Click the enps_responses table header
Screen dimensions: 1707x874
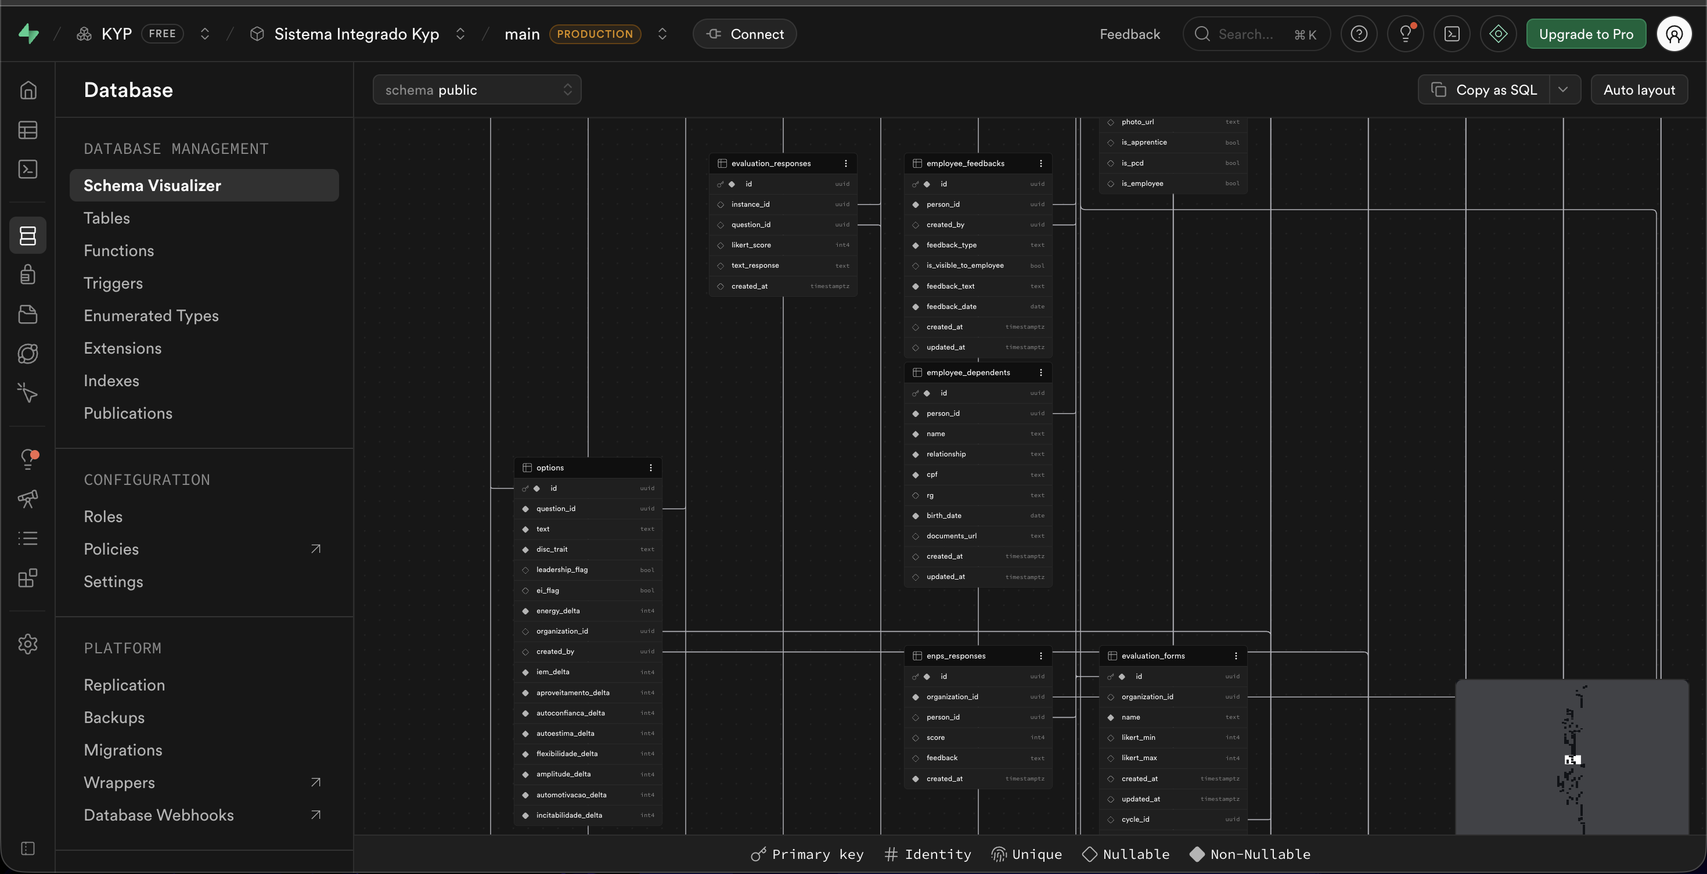click(978, 655)
